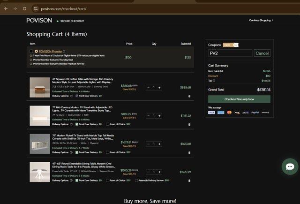Click Delivery Options help icon for Coffee Table

[x=71, y=96]
